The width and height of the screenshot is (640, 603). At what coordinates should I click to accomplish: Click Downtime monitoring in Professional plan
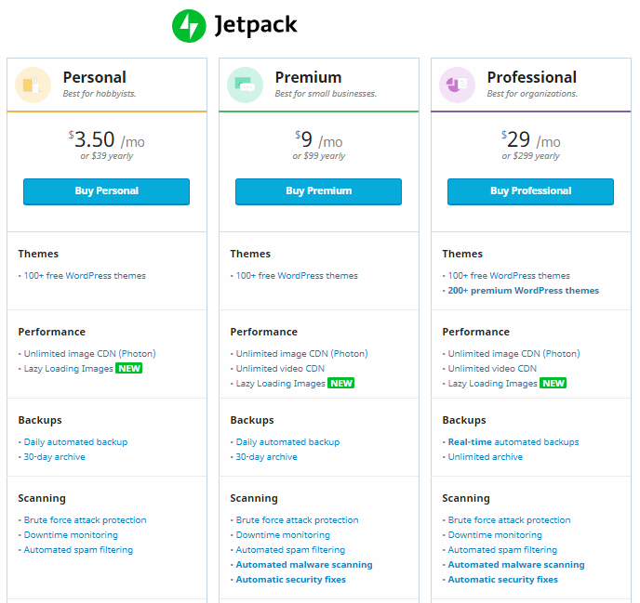[495, 535]
